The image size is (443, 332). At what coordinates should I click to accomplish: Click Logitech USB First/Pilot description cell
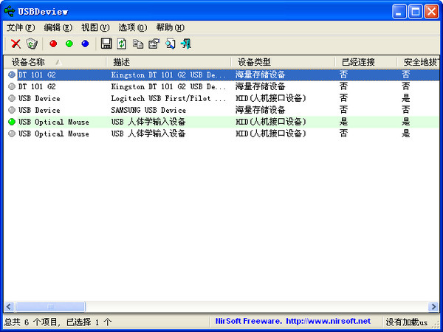point(168,98)
